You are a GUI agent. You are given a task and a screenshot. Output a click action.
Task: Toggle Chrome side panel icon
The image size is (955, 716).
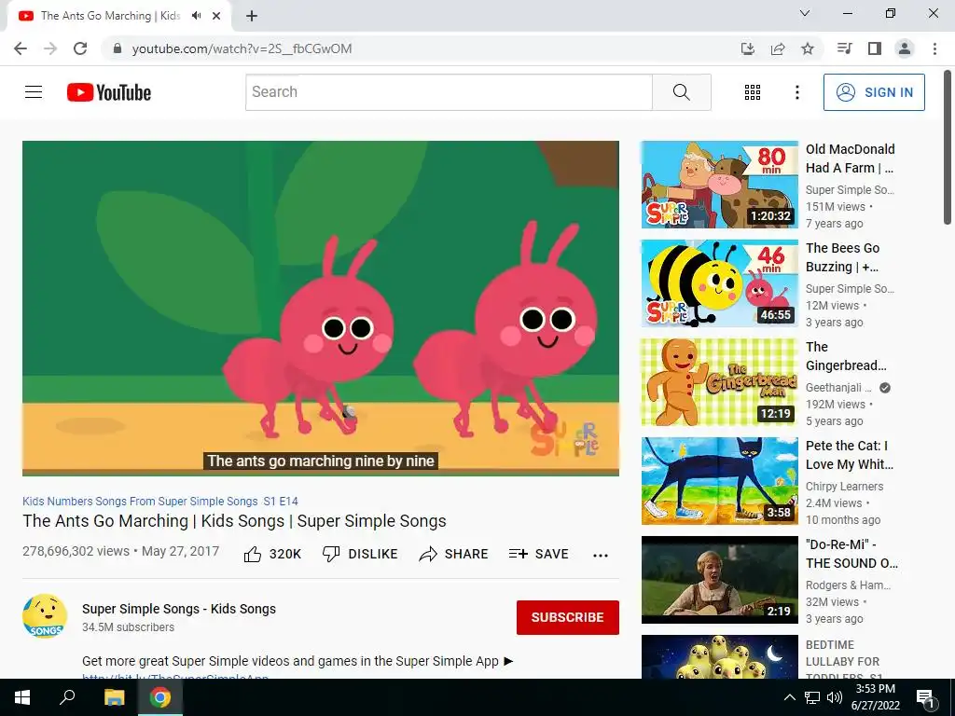pyautogui.click(x=875, y=48)
